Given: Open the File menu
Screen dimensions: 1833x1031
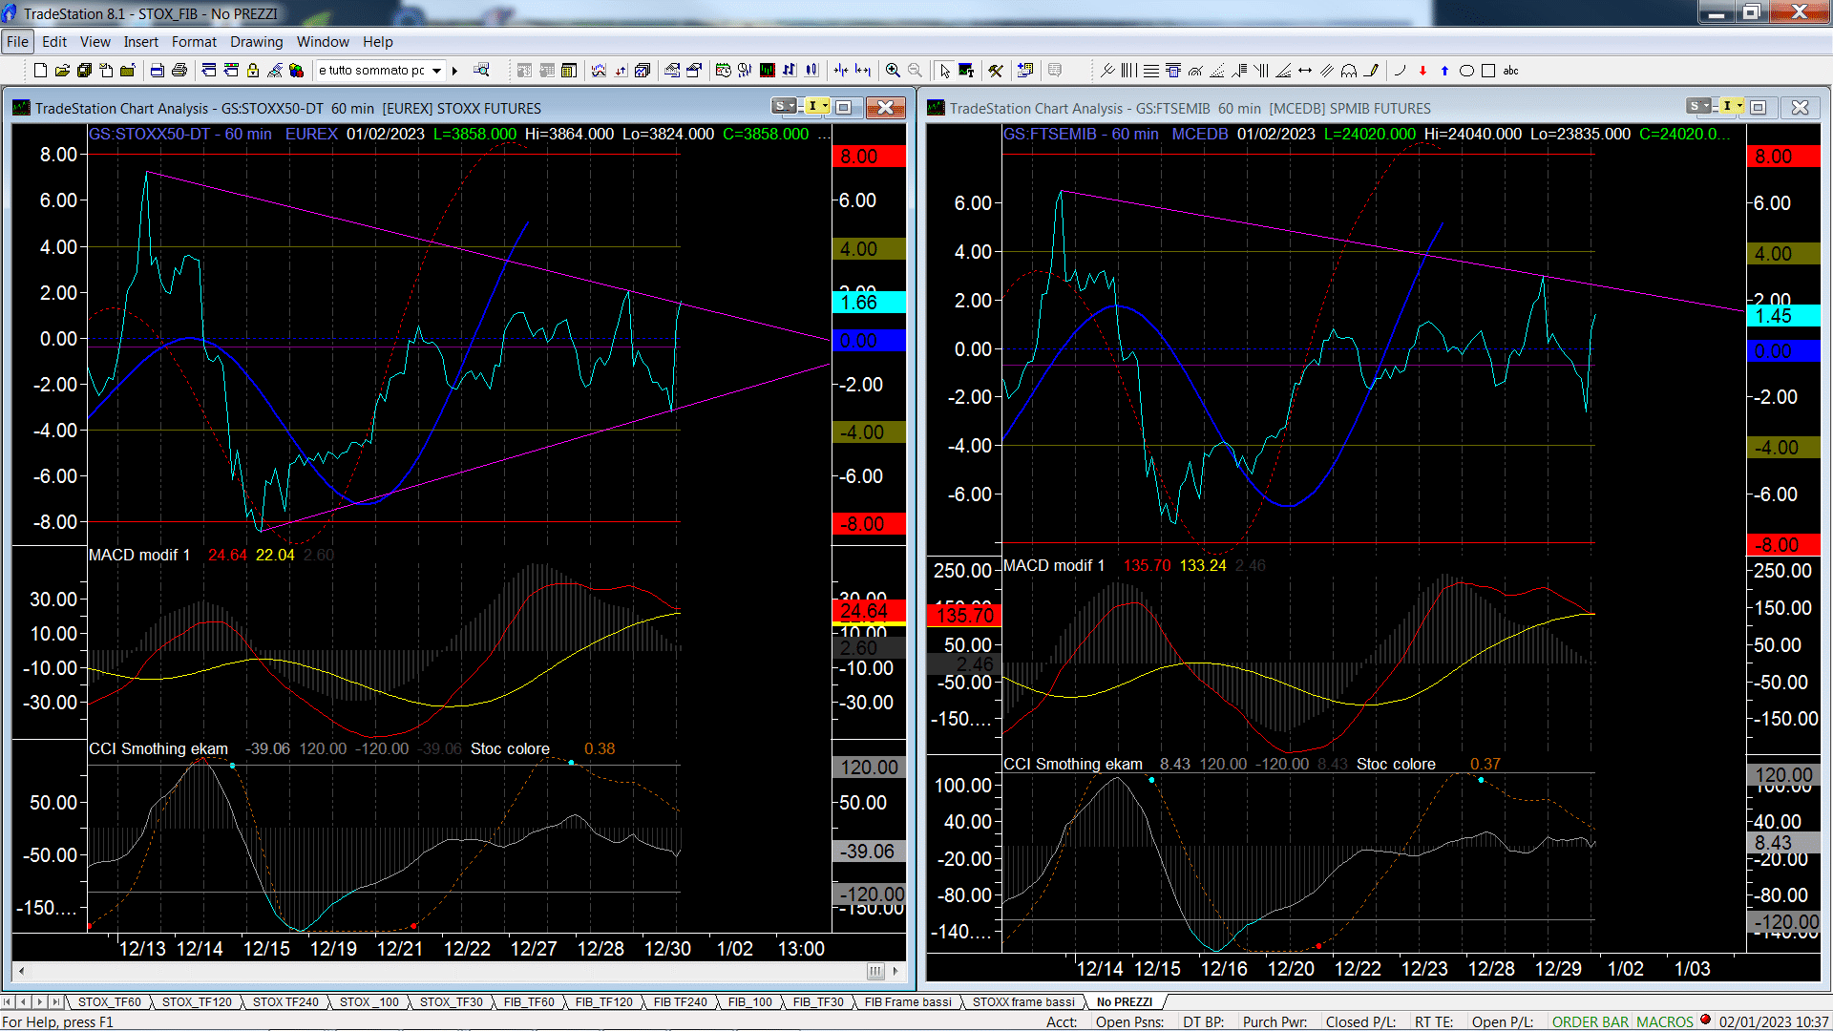Looking at the screenshot, I should 17,42.
